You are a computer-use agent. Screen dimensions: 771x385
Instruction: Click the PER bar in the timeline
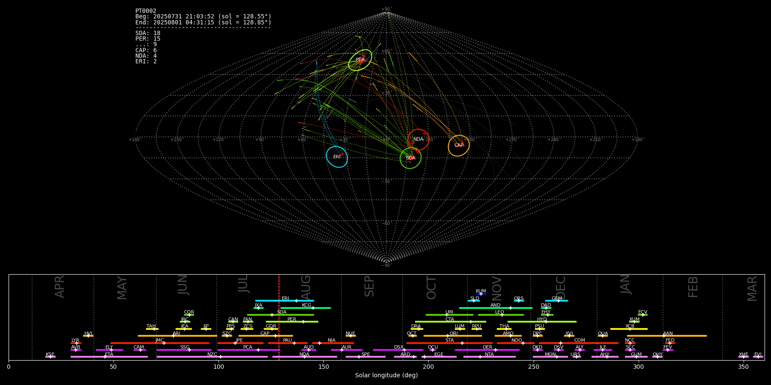tap(292, 322)
